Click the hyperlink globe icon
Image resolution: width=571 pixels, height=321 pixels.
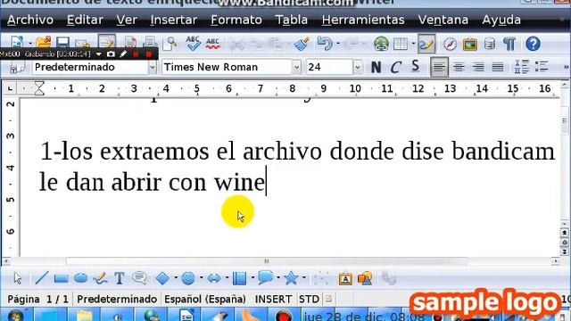(x=381, y=44)
